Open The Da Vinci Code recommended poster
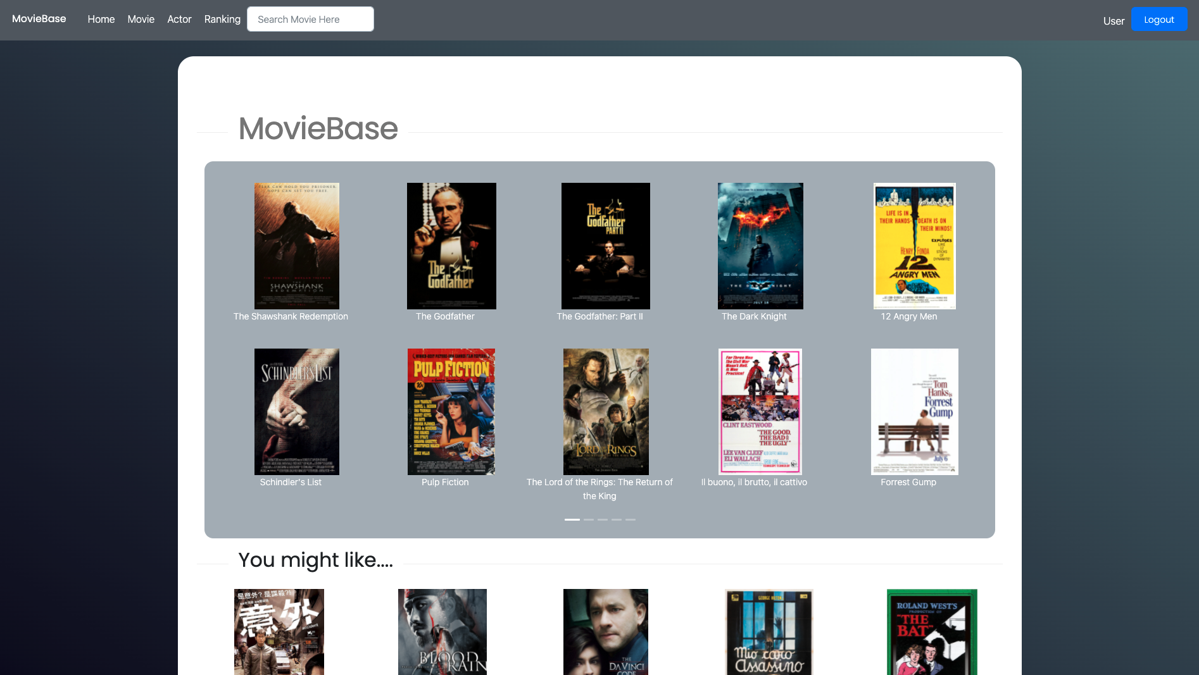Image resolution: width=1199 pixels, height=675 pixels. click(606, 632)
